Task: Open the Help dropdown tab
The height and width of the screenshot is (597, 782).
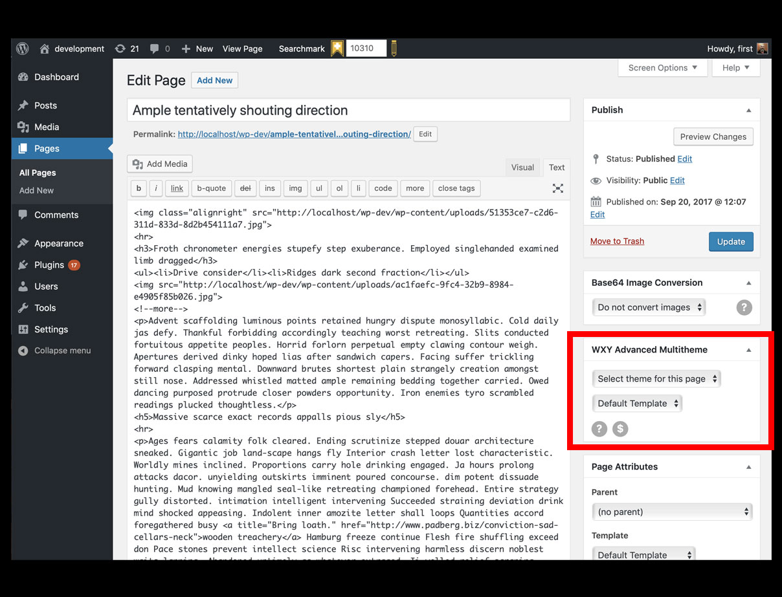Action: 736,68
